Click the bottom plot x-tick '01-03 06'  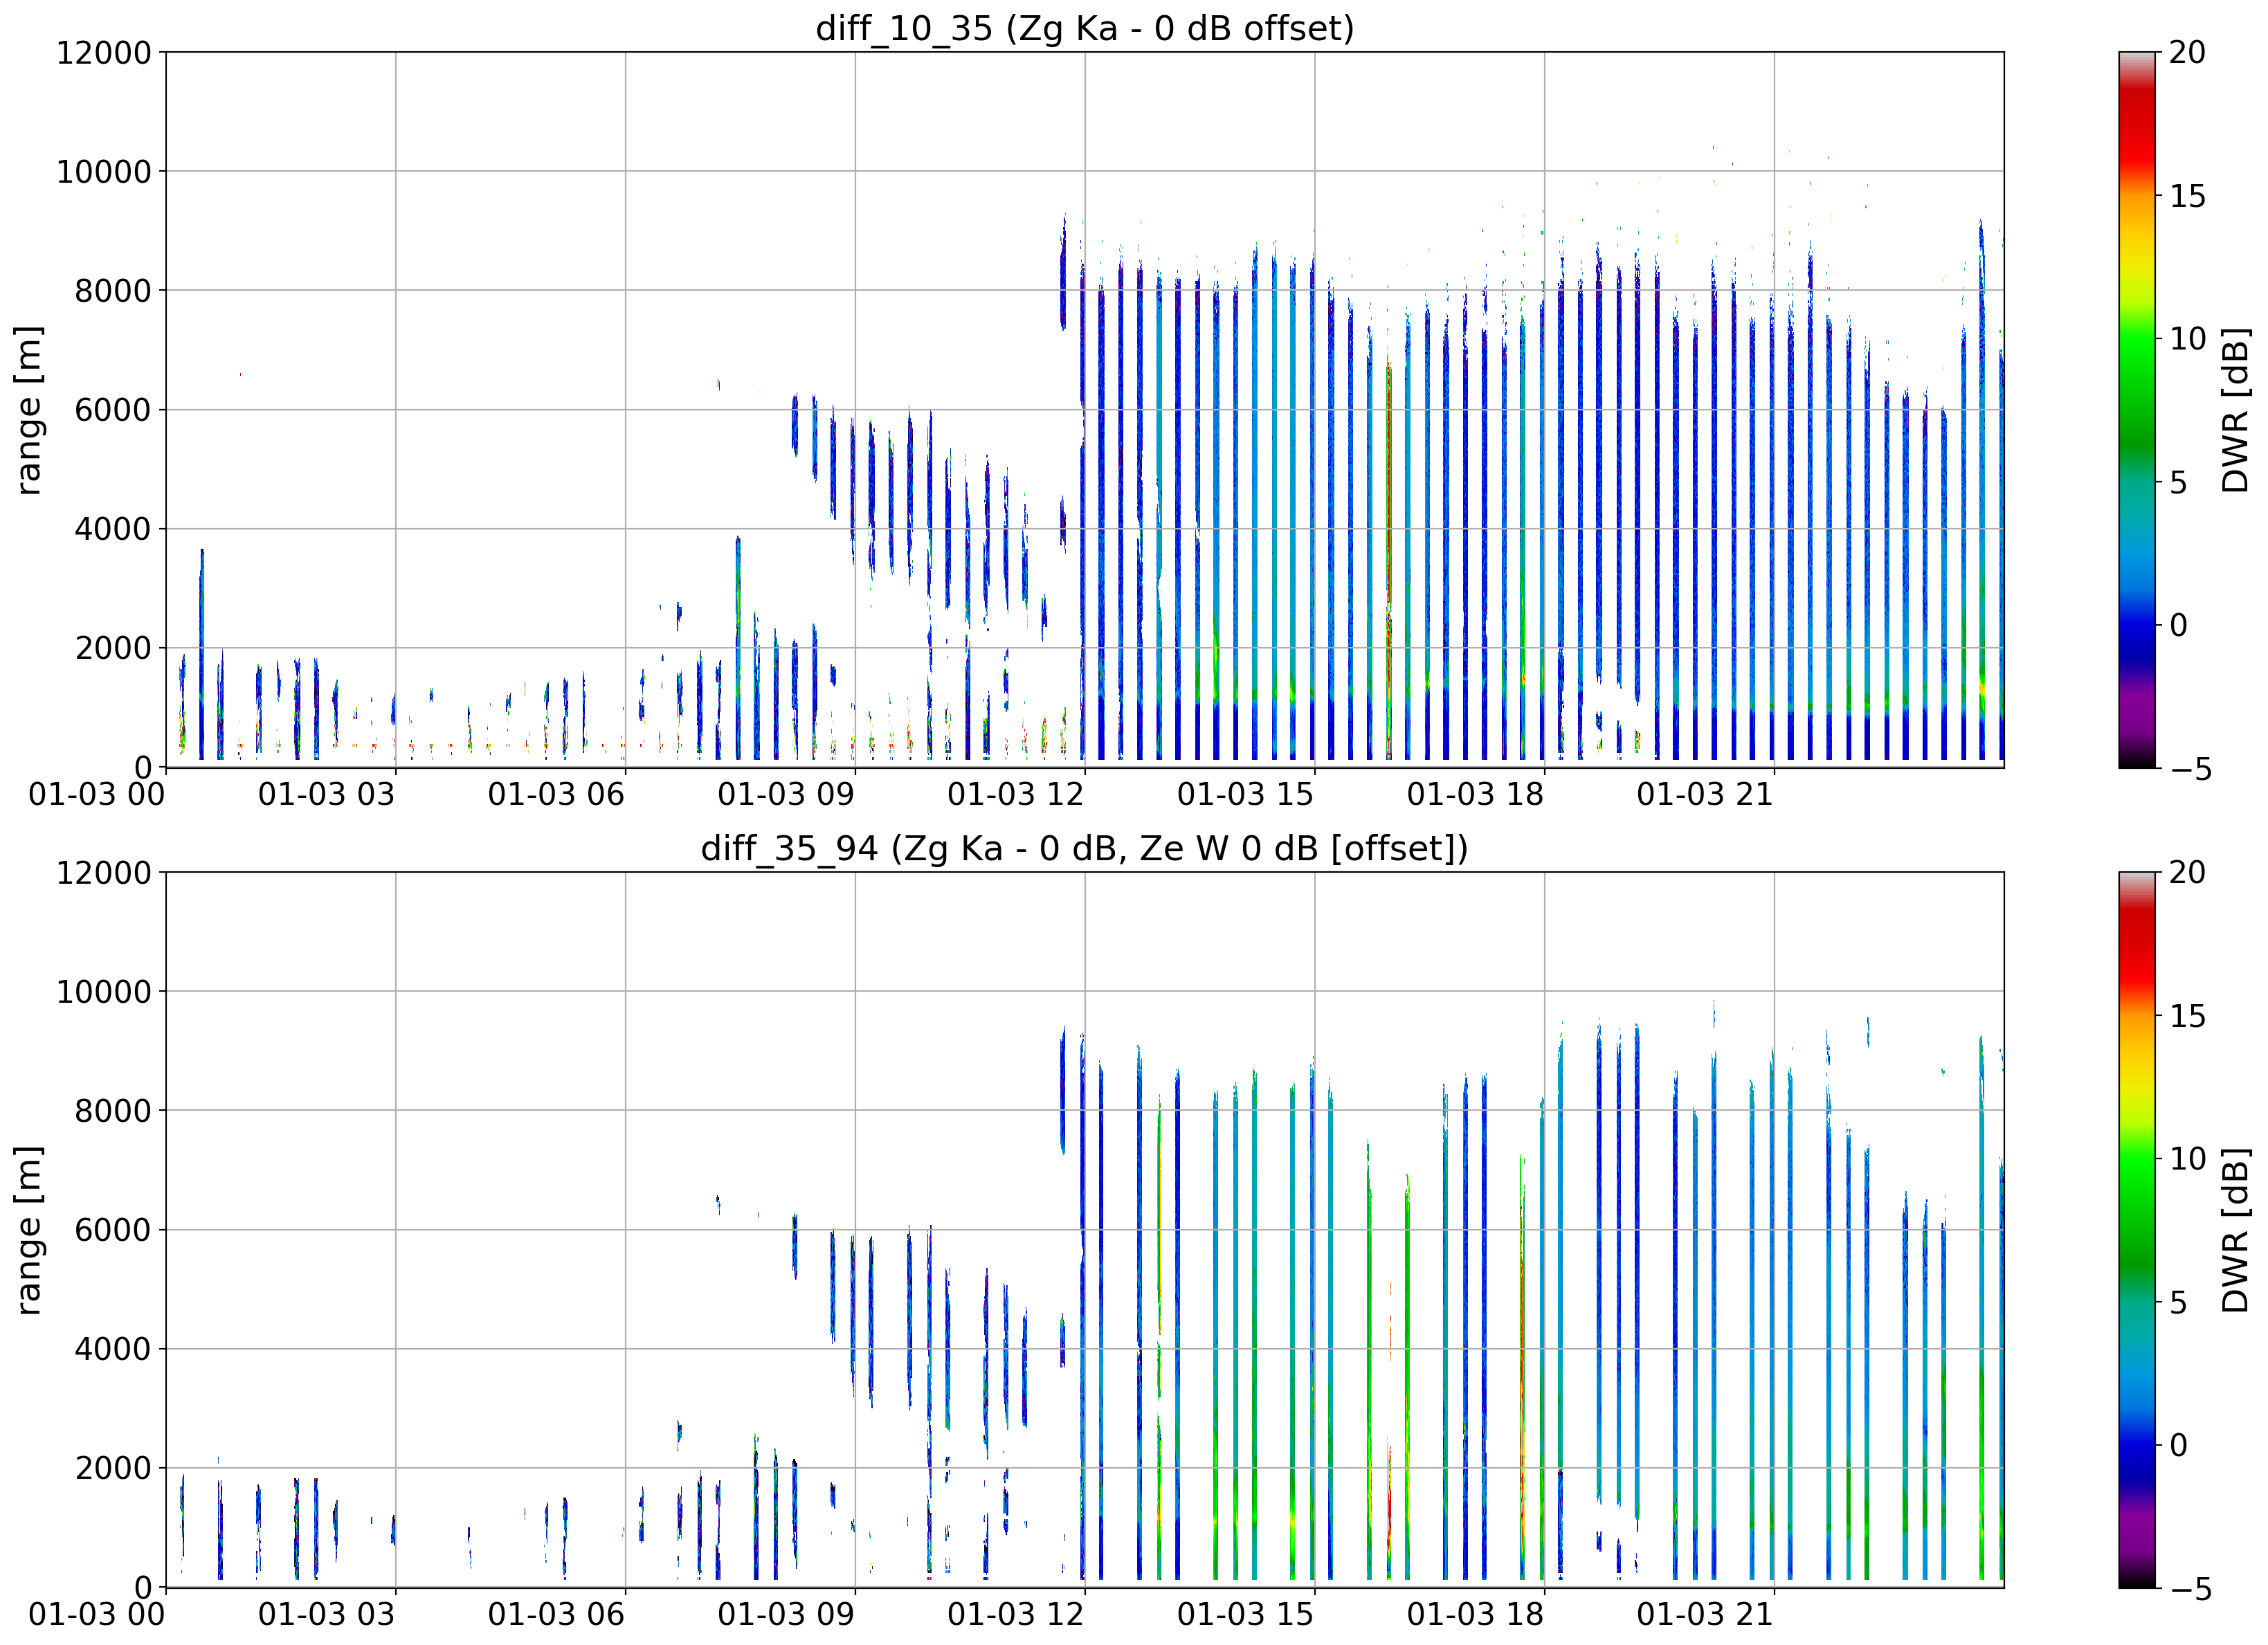point(556,1615)
